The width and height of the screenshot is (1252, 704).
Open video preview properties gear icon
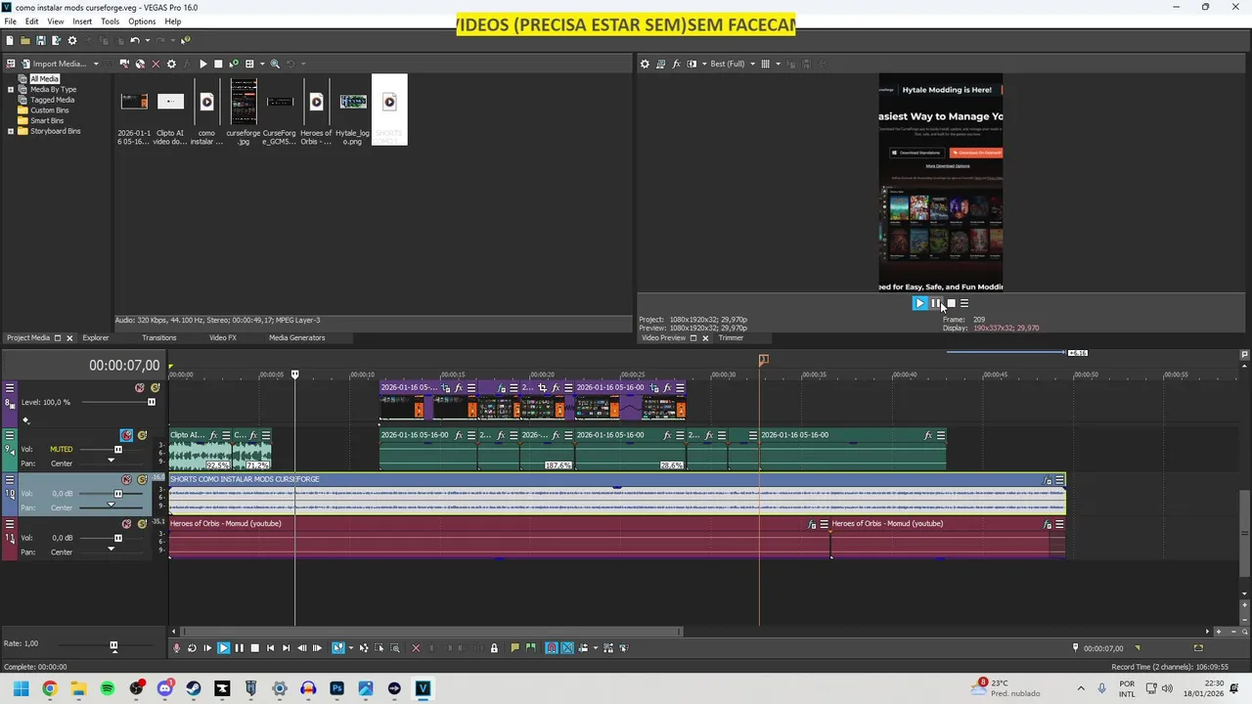pos(645,65)
